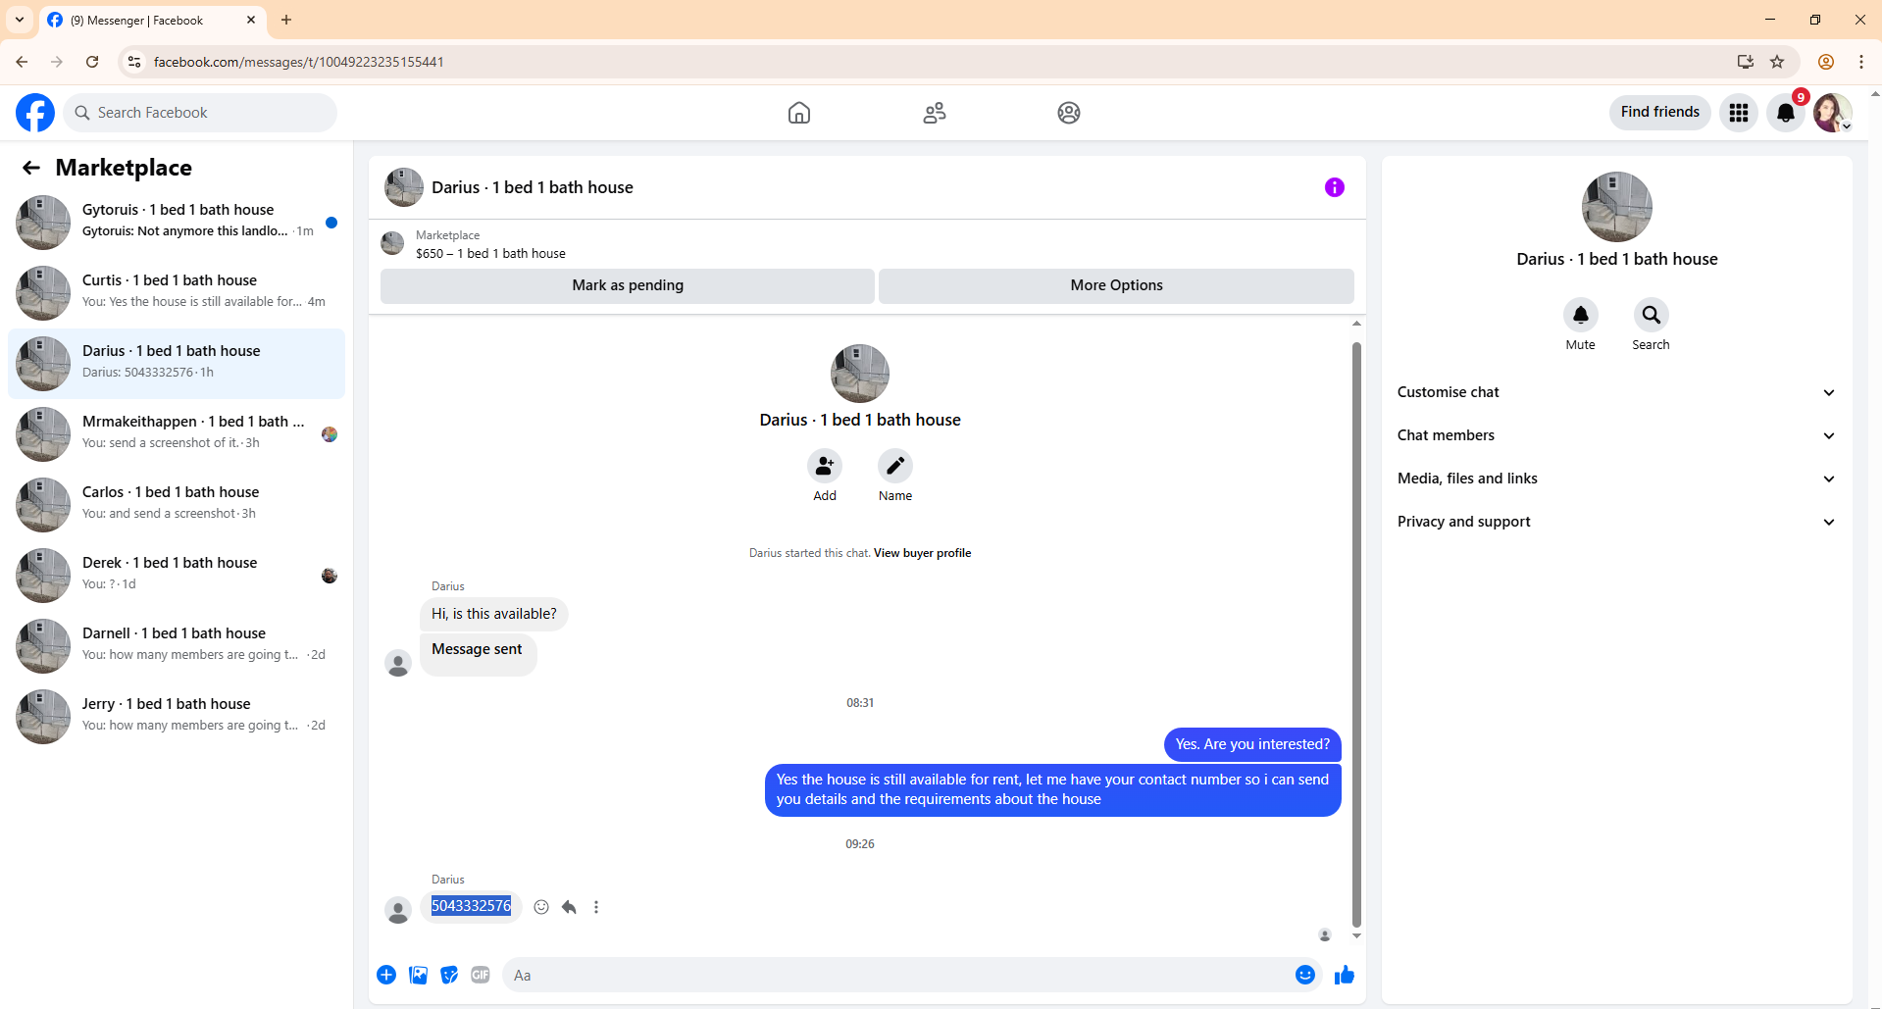The width and height of the screenshot is (1882, 1009).
Task: Edit the chat name pencil icon
Action: click(x=895, y=466)
